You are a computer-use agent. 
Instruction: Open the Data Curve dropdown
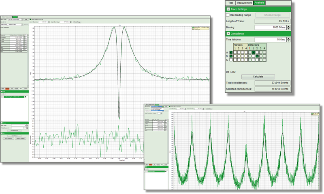pyautogui.click(x=12, y=25)
